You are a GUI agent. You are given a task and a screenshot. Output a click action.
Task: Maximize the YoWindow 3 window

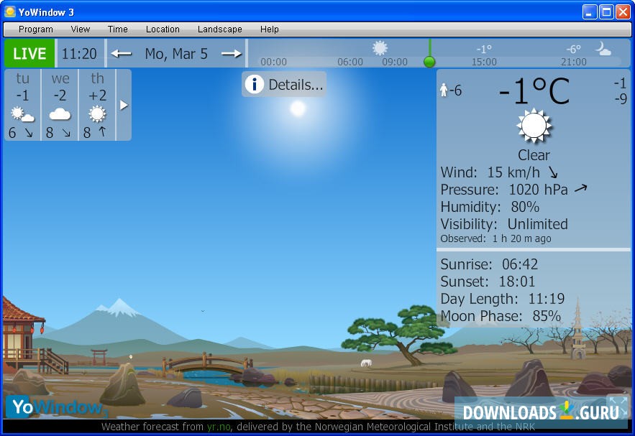[606, 12]
